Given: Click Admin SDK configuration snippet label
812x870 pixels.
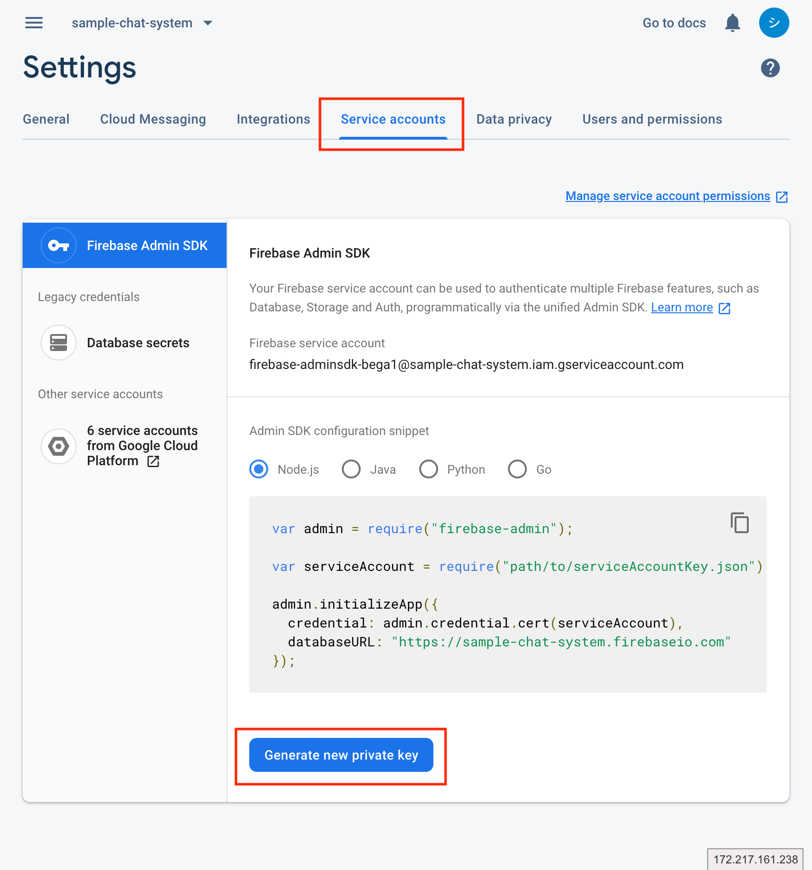Looking at the screenshot, I should point(339,431).
